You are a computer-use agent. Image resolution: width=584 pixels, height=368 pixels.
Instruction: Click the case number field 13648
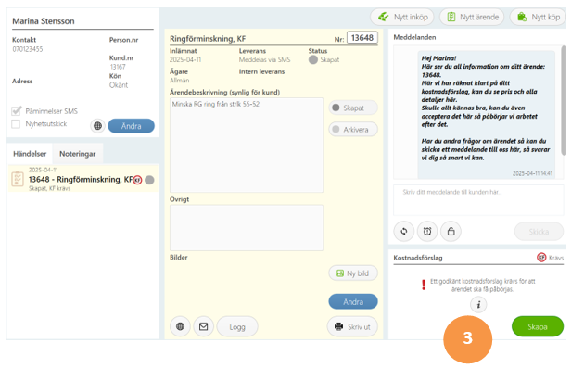362,38
